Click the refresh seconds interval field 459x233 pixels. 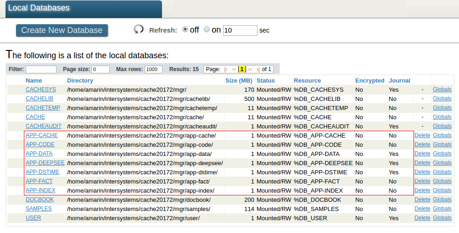pos(240,30)
